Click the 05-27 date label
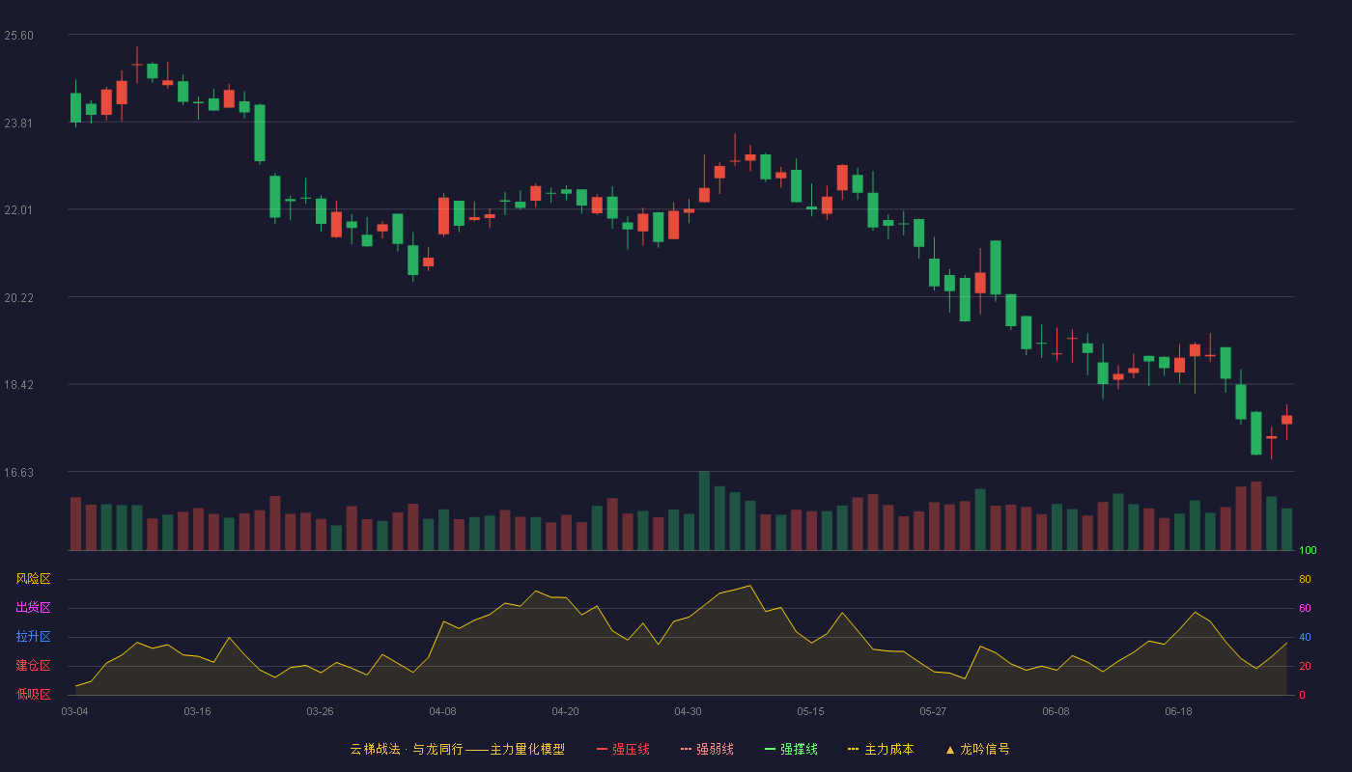The image size is (1352, 772). (933, 711)
